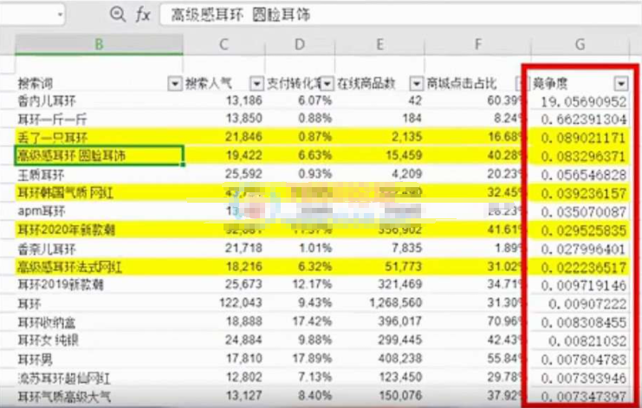
Task: Open the name box dropdown arrow
Action: 61,15
